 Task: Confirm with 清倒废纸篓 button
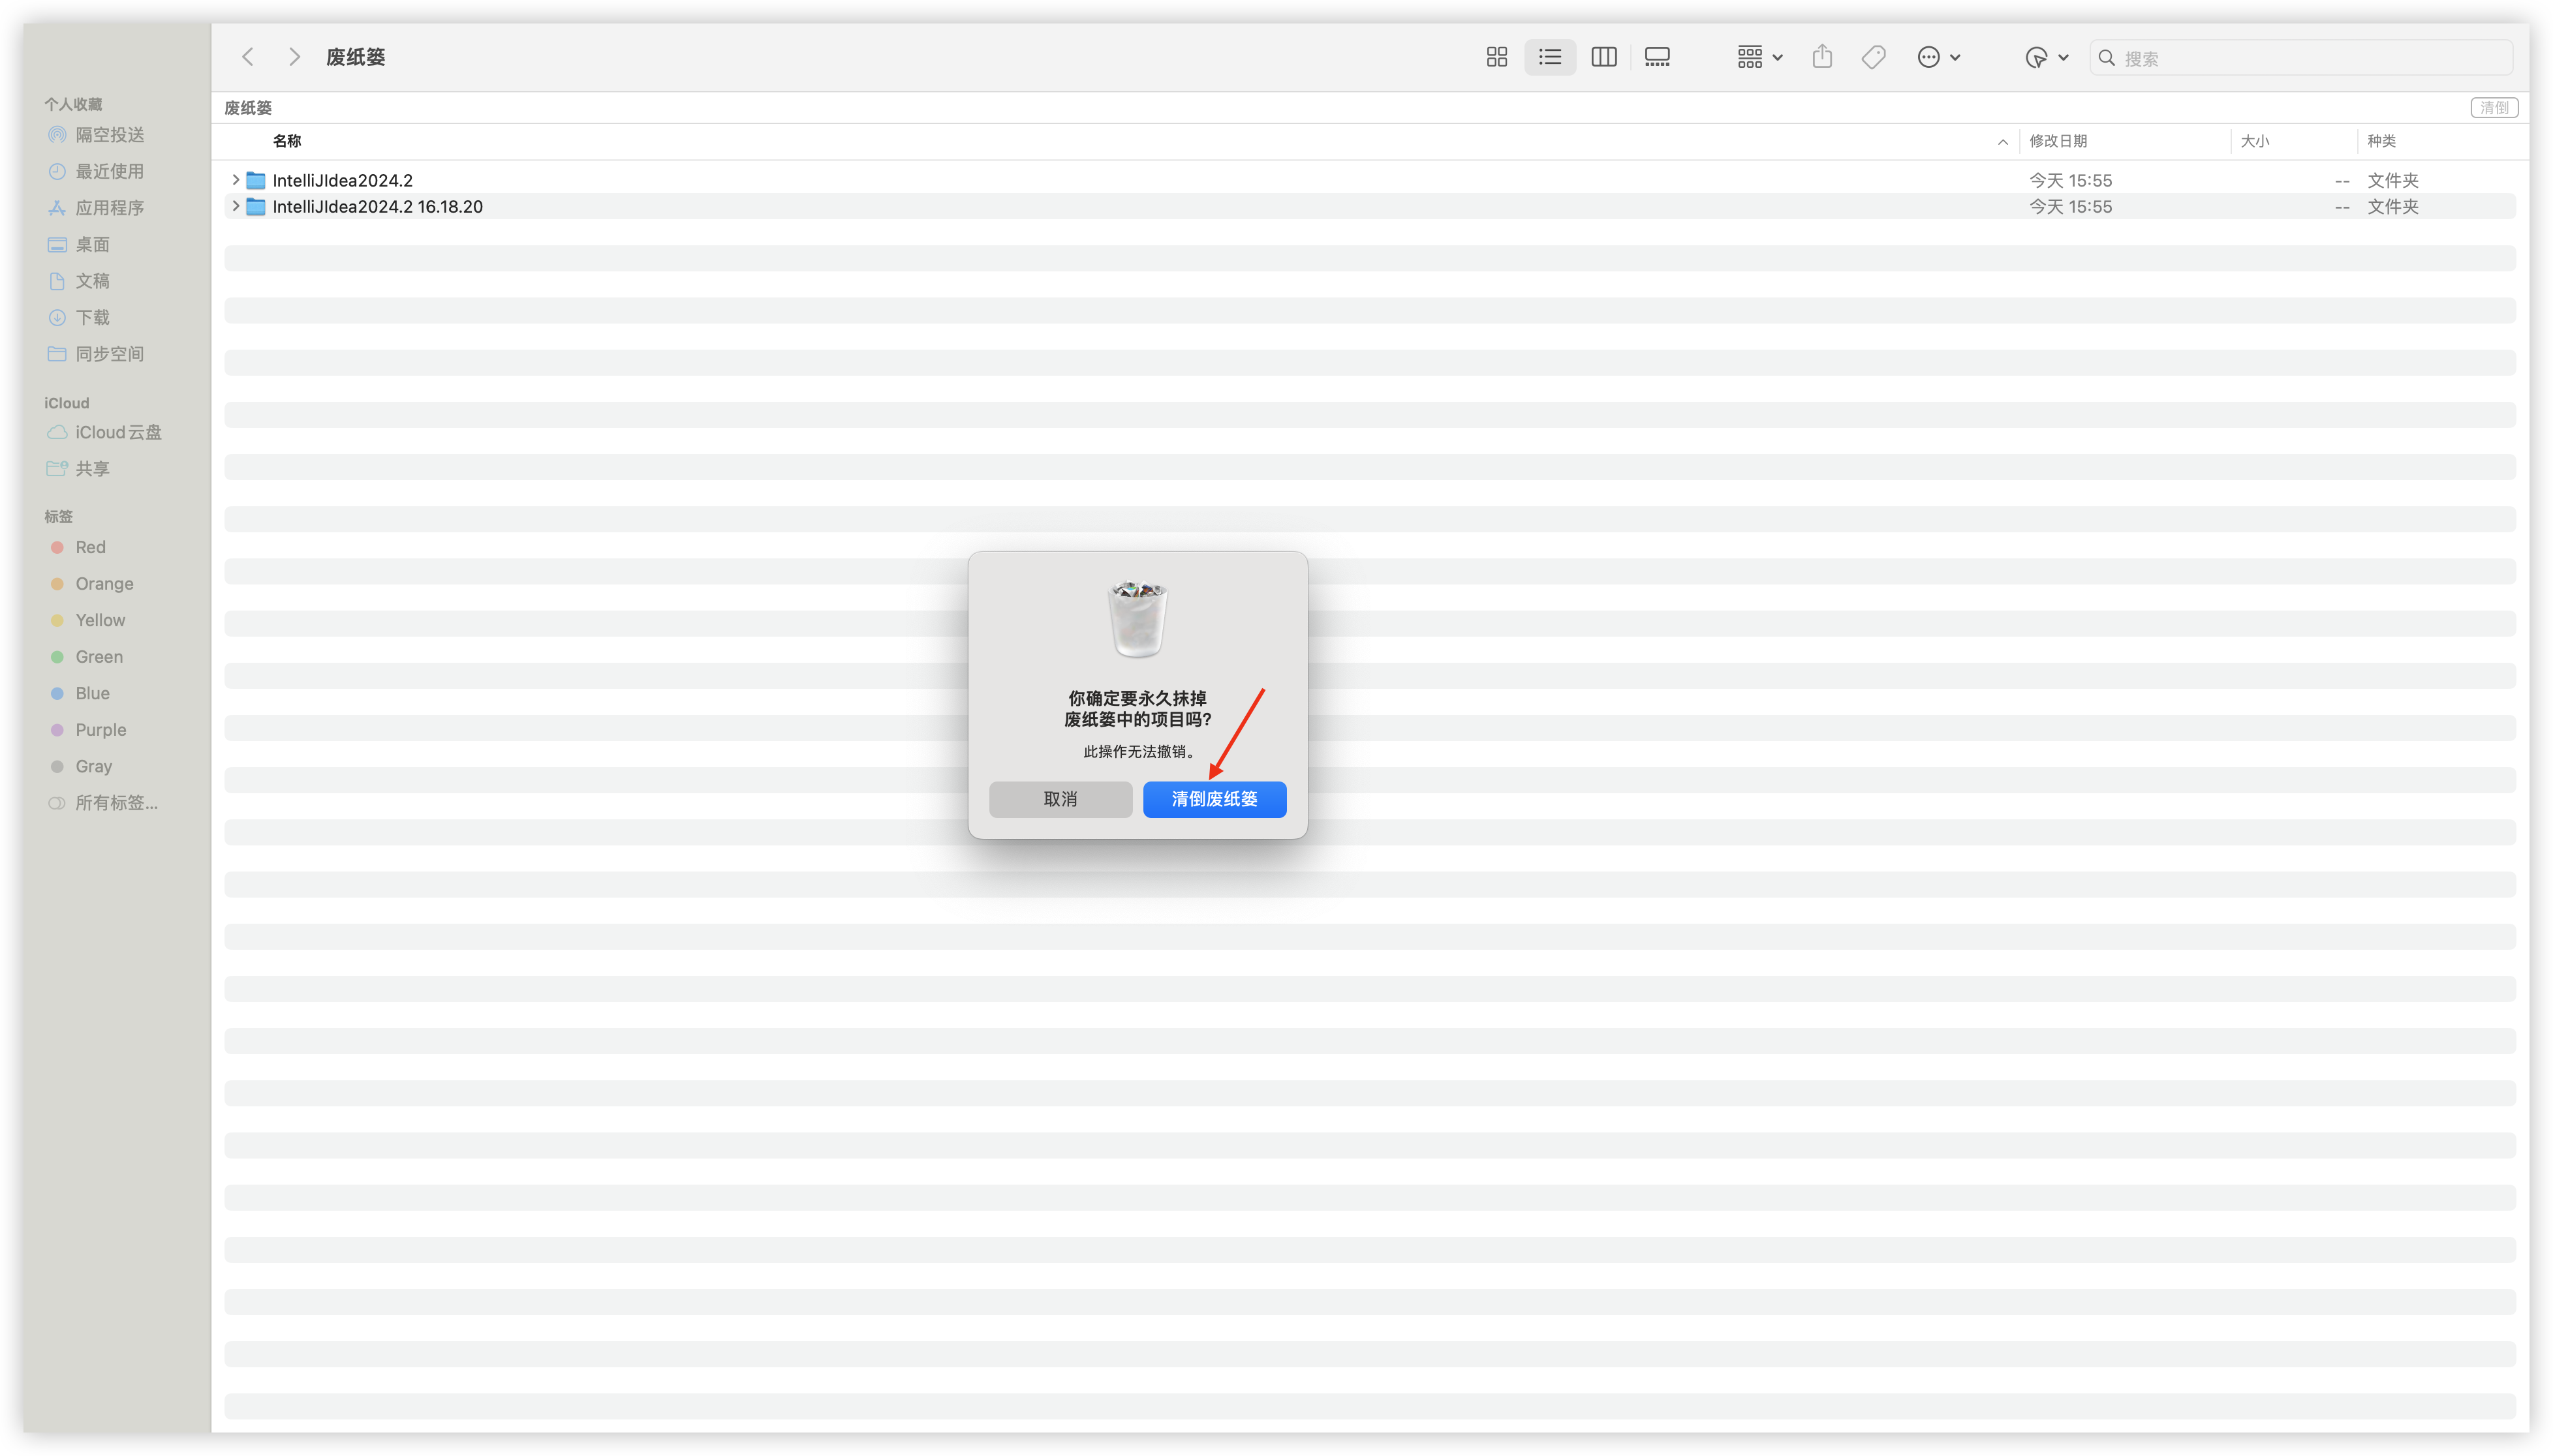1213,799
